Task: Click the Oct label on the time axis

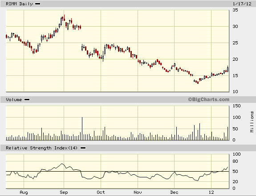Action: click(x=101, y=192)
